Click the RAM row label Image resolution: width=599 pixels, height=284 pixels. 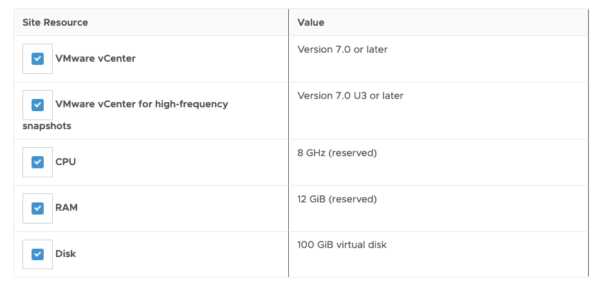[x=66, y=208]
